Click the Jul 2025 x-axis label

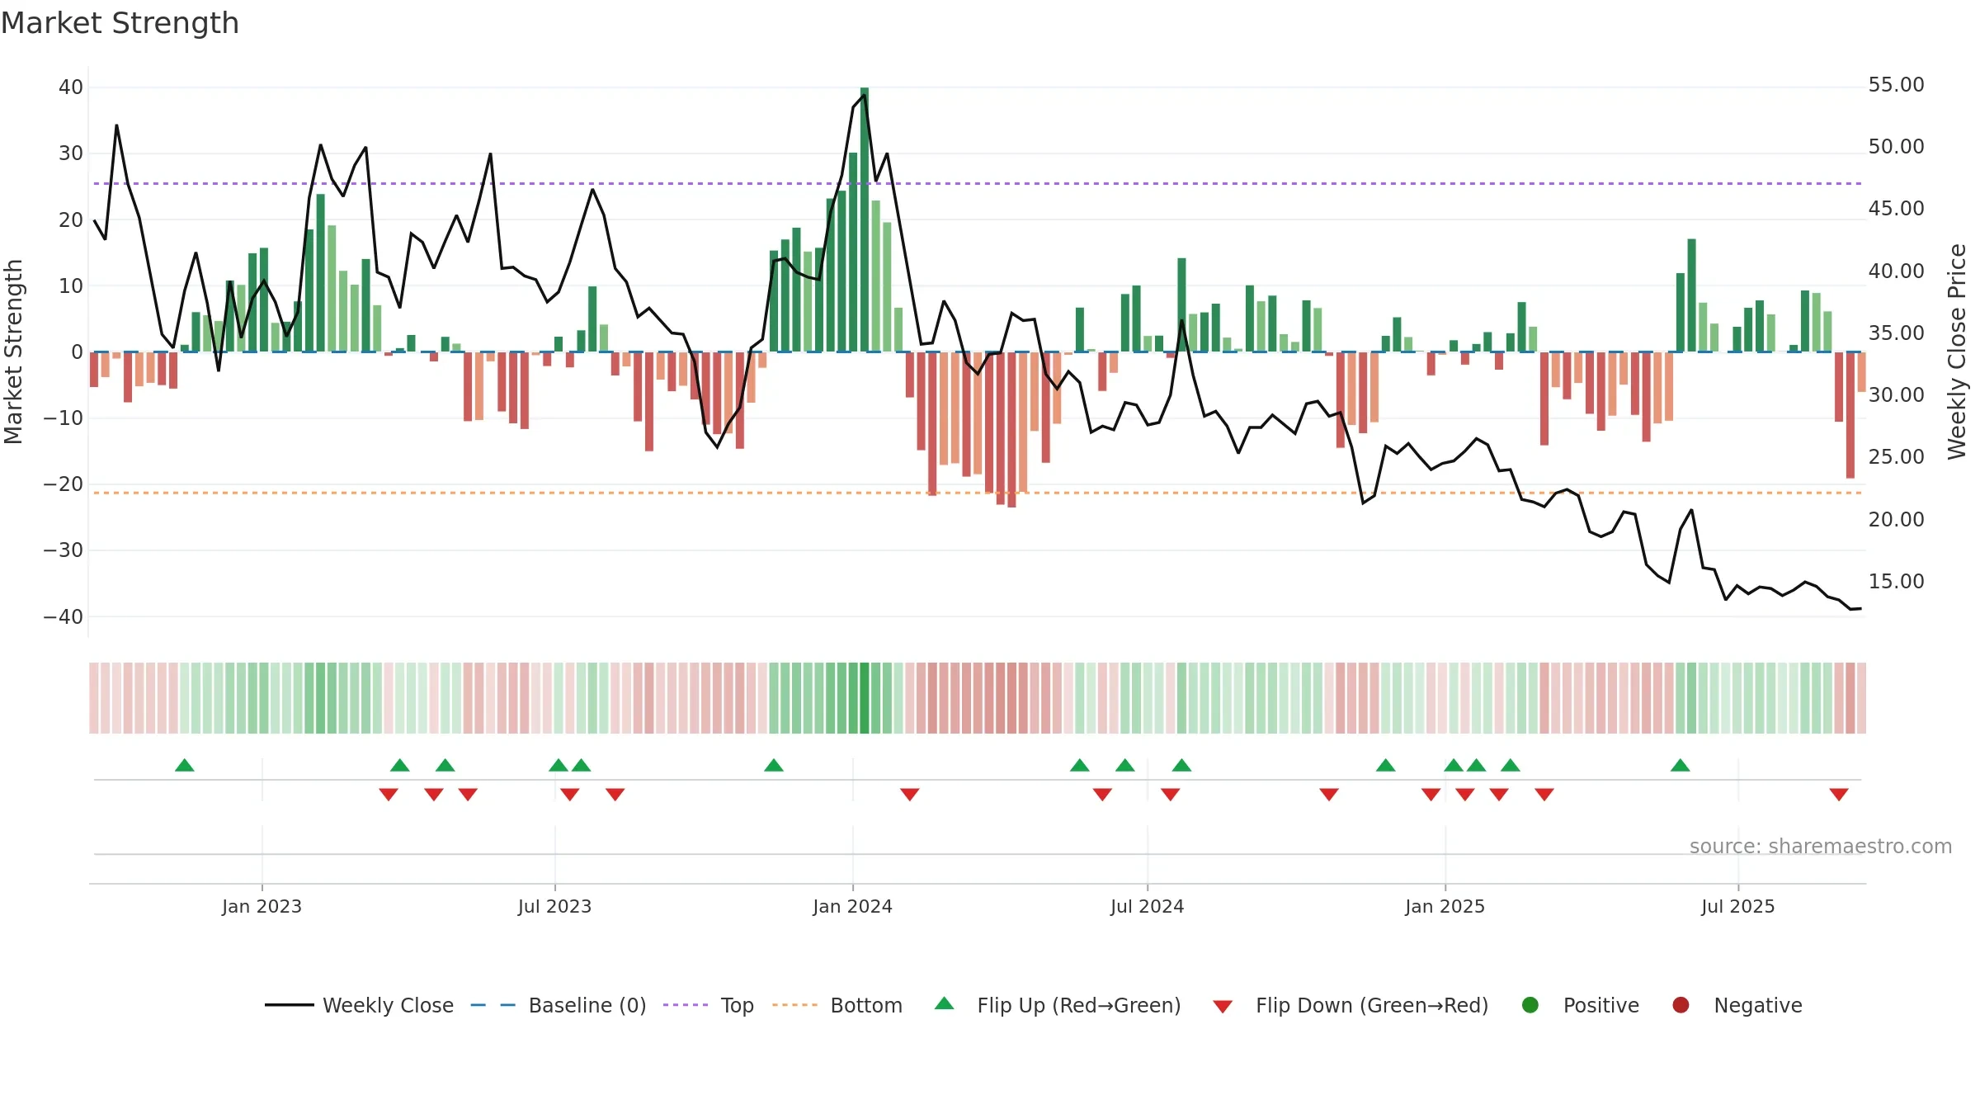click(x=1737, y=906)
